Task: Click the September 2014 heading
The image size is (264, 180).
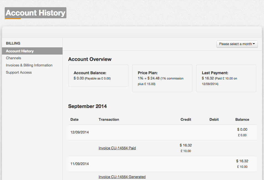Action: pyautogui.click(x=87, y=106)
